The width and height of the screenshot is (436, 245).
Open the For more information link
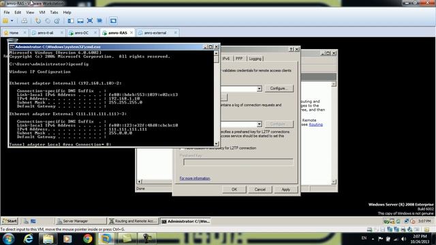pyautogui.click(x=195, y=178)
